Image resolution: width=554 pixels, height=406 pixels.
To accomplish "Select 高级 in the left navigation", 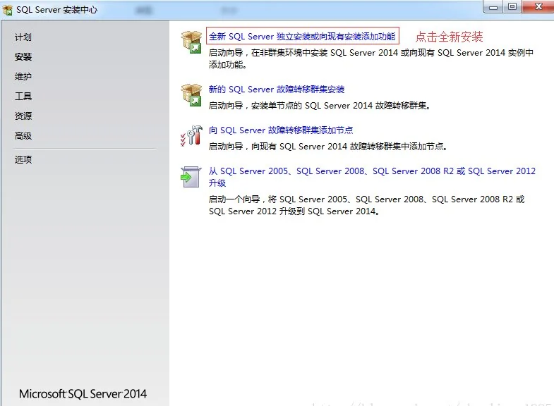I will pos(23,136).
